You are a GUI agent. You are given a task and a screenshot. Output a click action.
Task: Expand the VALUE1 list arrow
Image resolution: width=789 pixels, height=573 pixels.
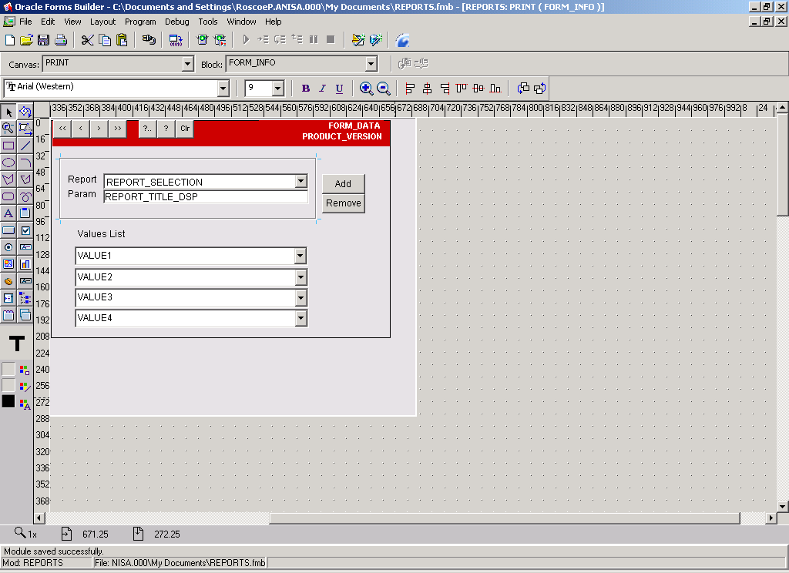coord(300,256)
